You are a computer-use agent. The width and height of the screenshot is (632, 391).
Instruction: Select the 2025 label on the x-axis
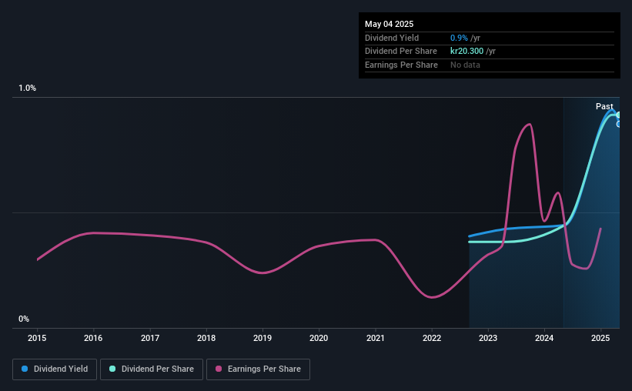tap(600, 338)
